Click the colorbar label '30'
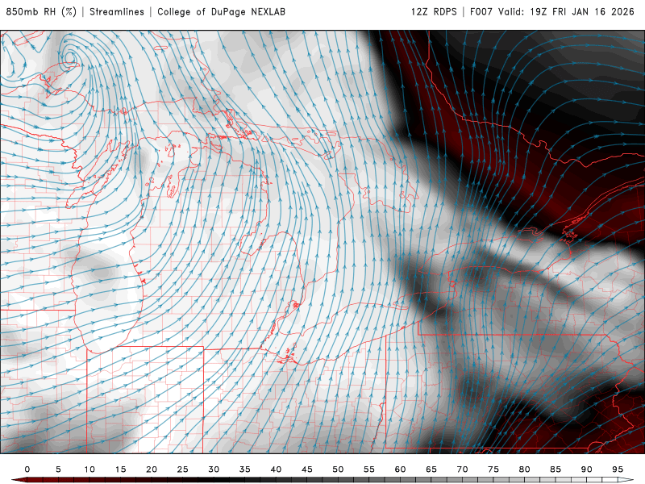 [x=214, y=469]
